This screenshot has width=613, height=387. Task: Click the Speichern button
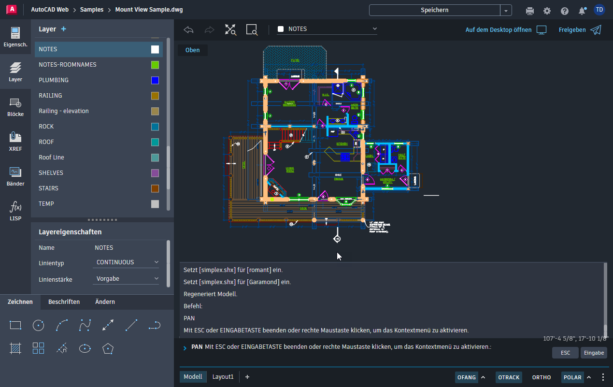(434, 10)
